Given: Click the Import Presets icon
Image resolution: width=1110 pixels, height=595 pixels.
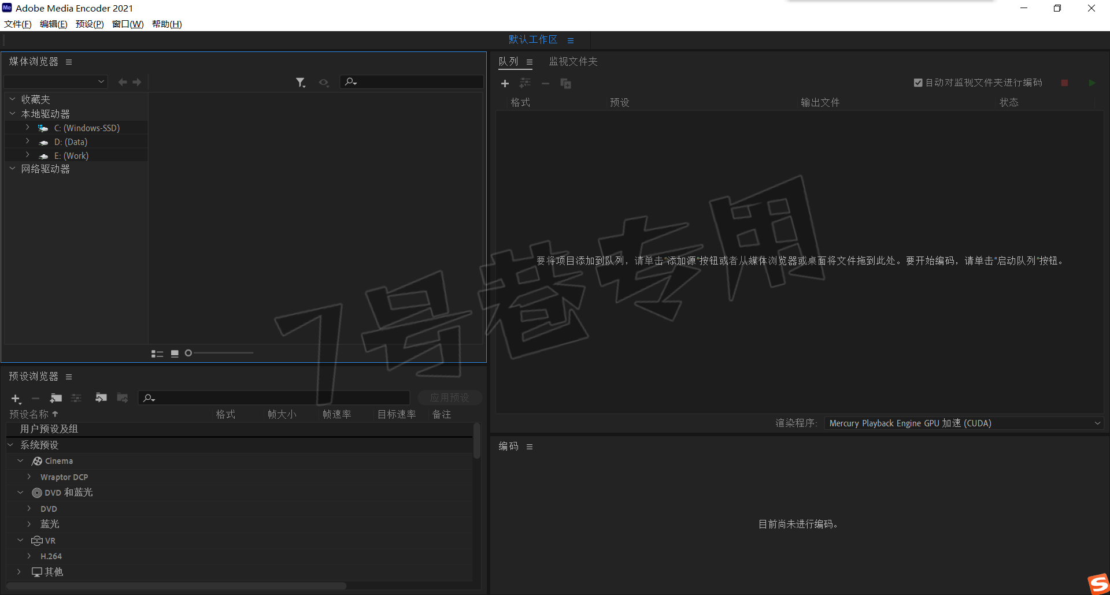Looking at the screenshot, I should [x=101, y=397].
